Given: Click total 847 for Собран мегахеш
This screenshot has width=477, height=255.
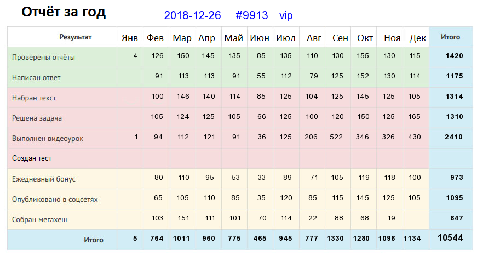Looking at the screenshot, I should click(457, 218).
